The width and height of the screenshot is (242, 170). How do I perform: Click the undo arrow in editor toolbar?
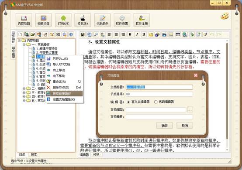tap(212, 34)
